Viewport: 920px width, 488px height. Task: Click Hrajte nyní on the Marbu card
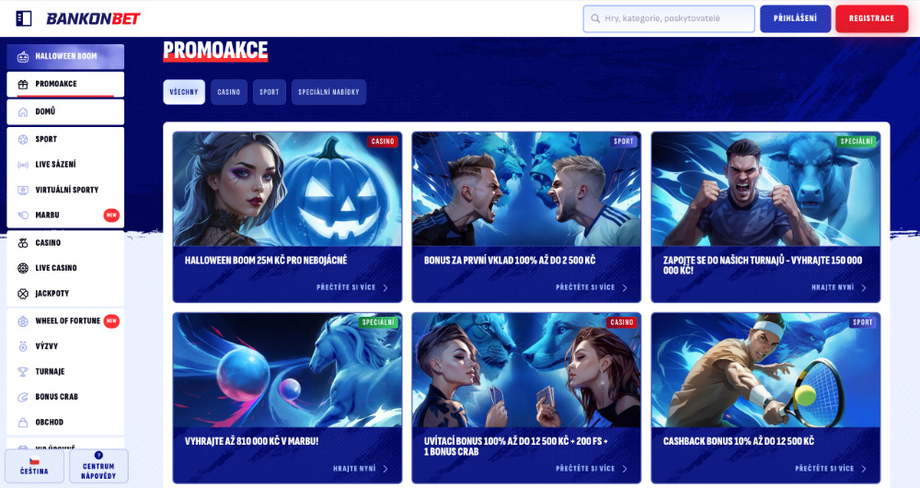[x=354, y=469]
